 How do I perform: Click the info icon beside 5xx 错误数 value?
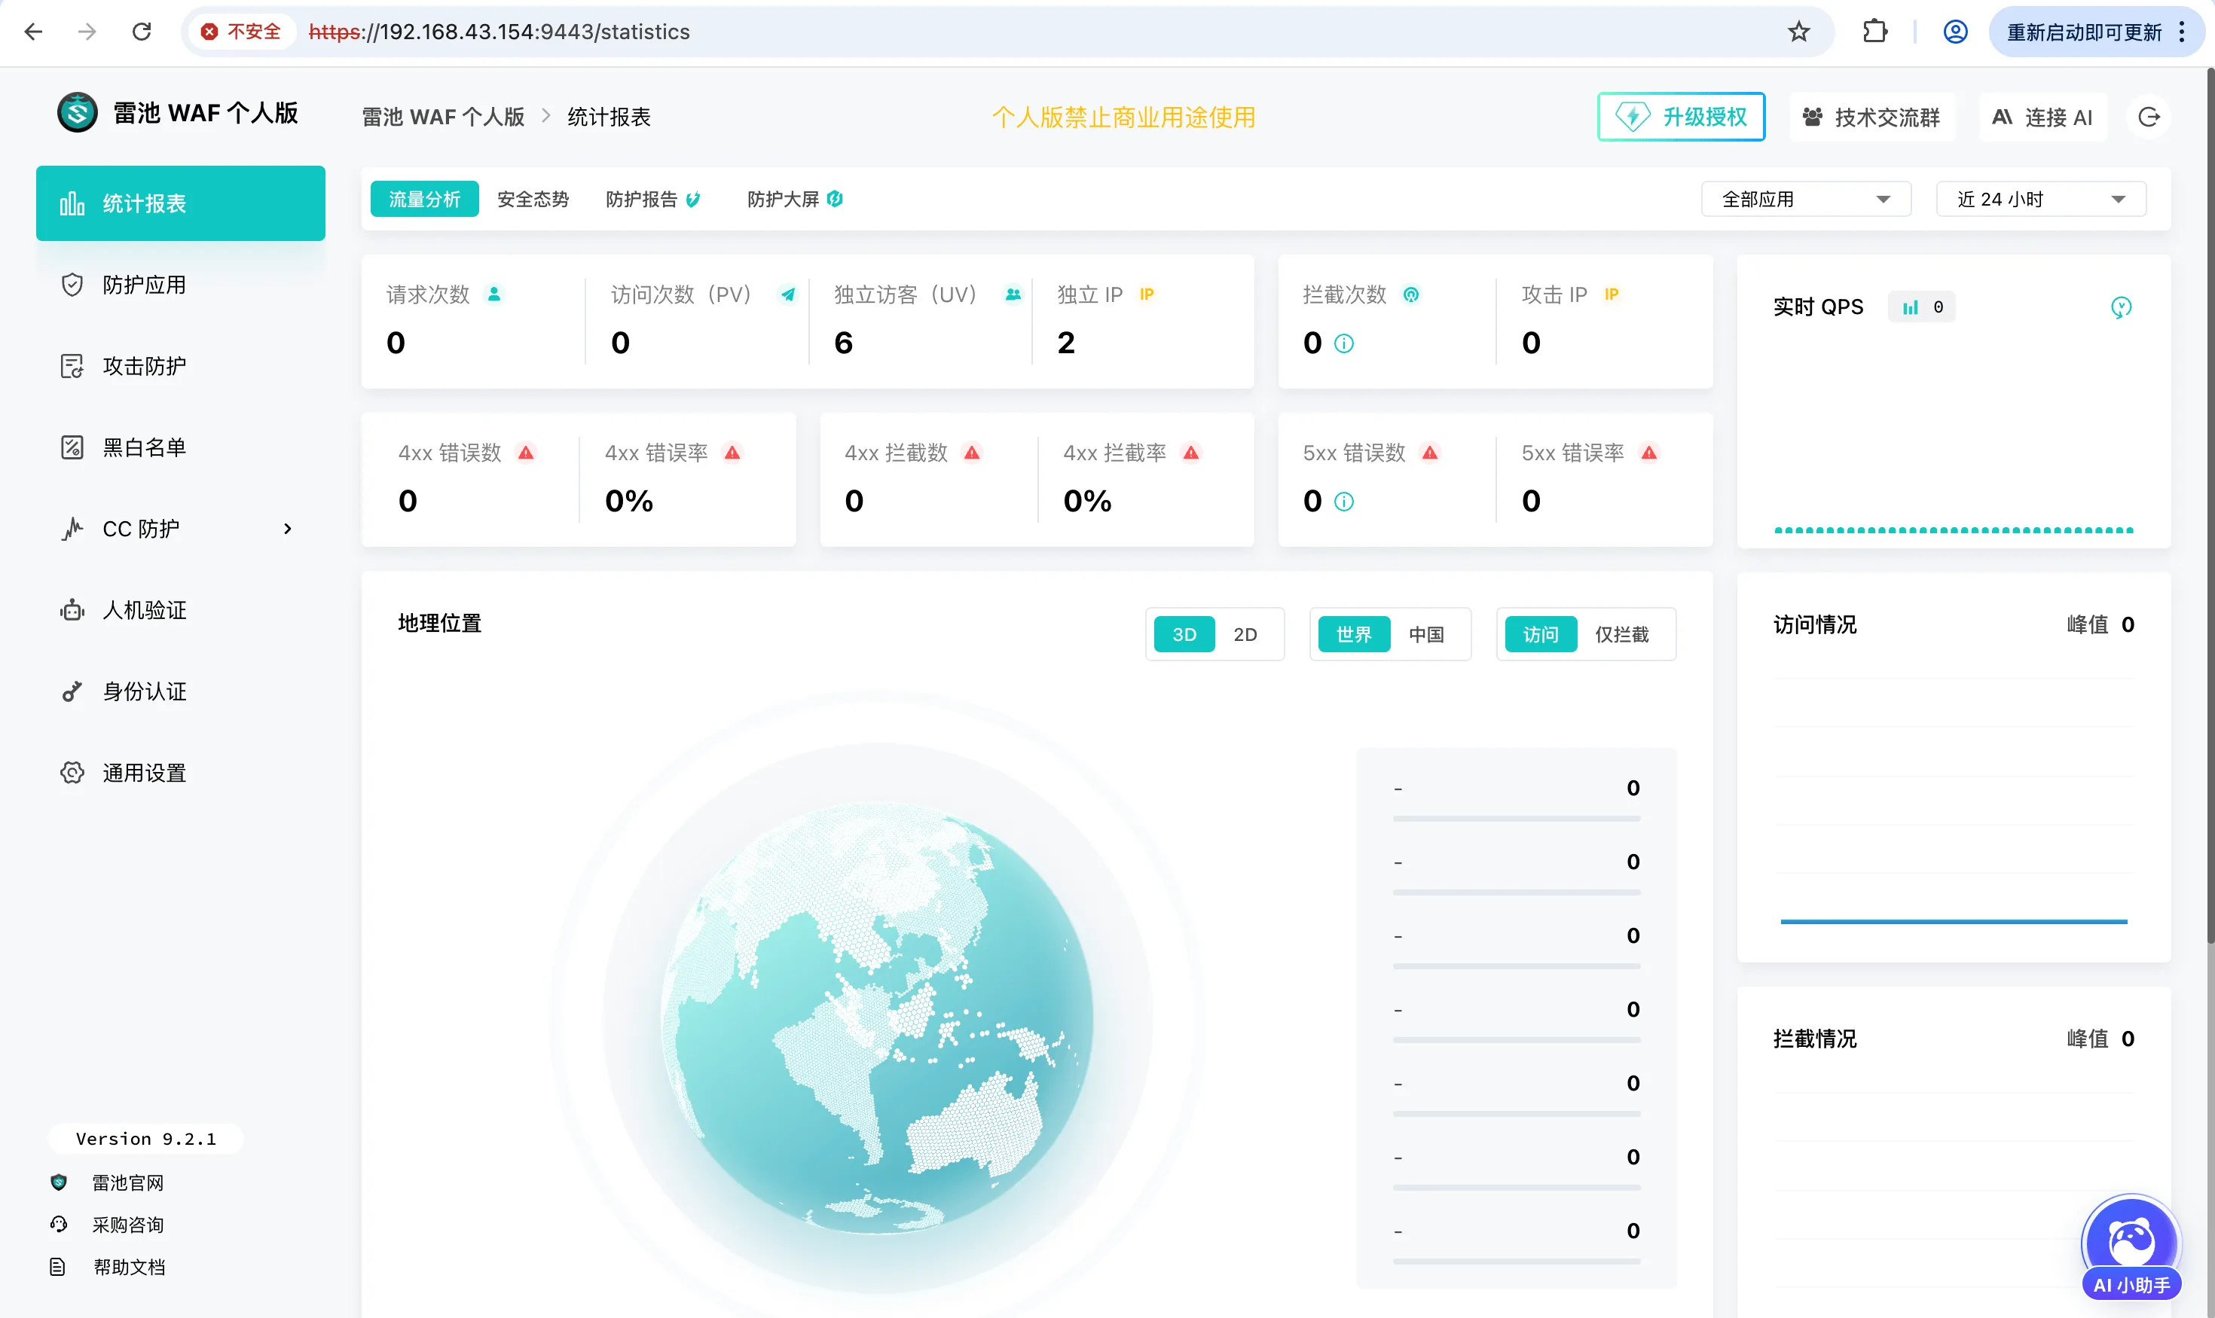coord(1344,502)
